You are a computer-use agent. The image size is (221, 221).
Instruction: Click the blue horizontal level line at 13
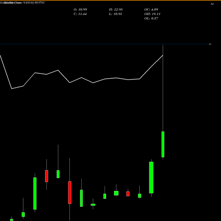[104, 44]
